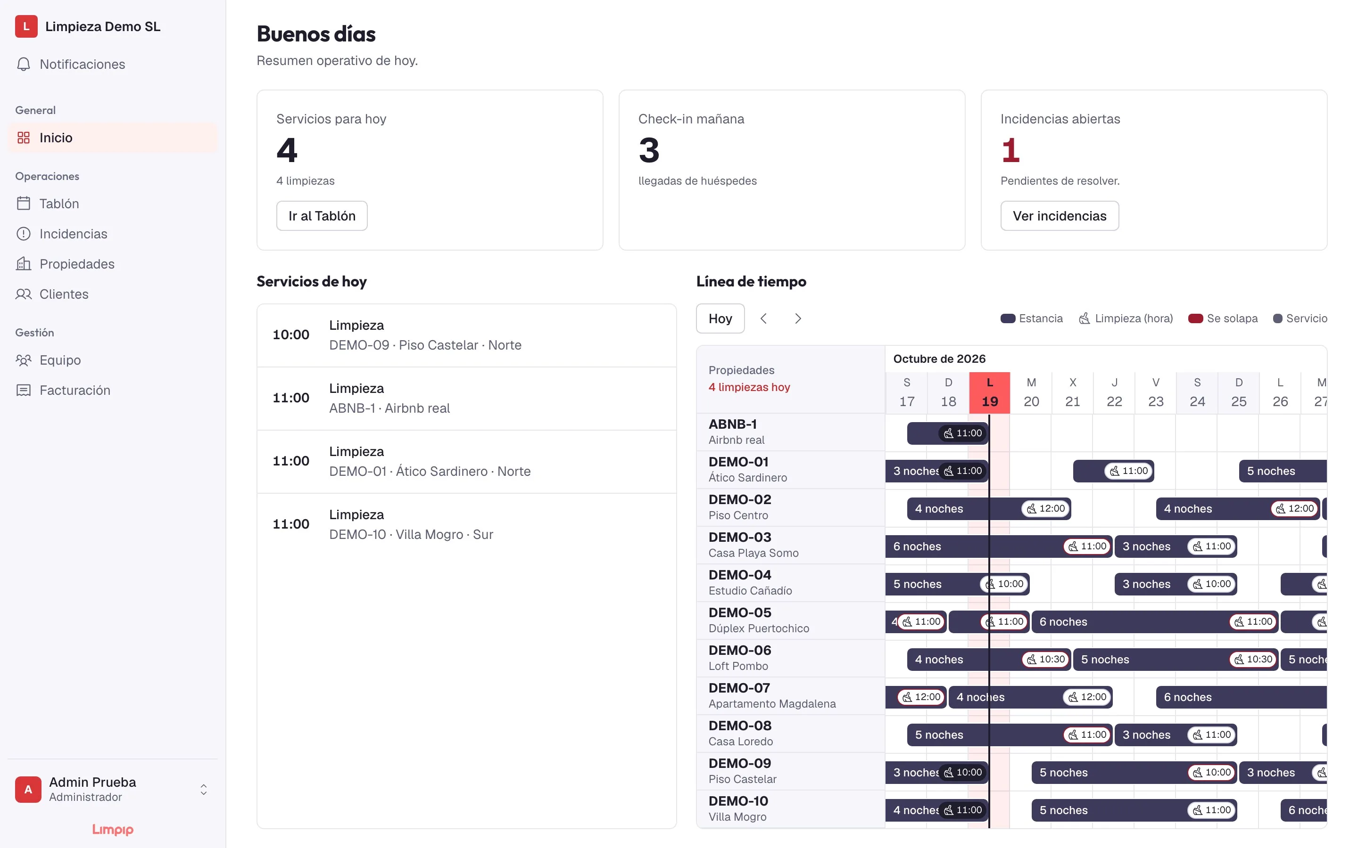Go to next timeline period arrow

(798, 318)
